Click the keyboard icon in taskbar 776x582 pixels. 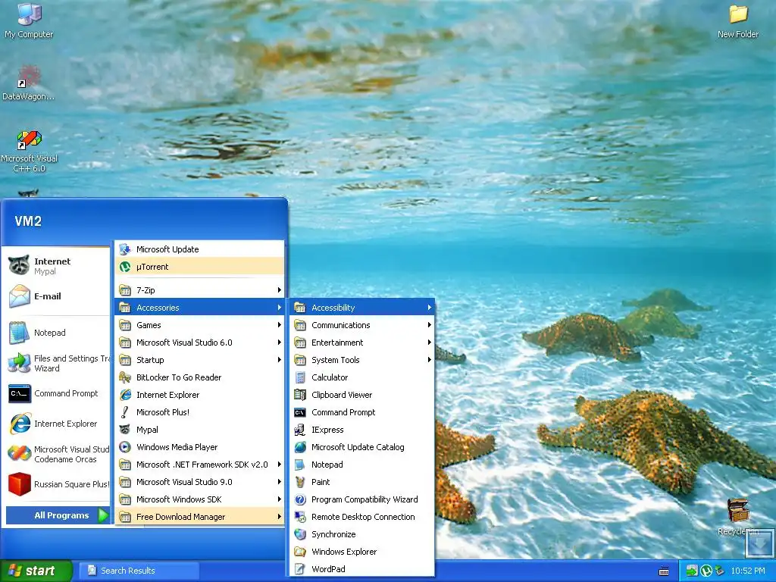point(664,571)
